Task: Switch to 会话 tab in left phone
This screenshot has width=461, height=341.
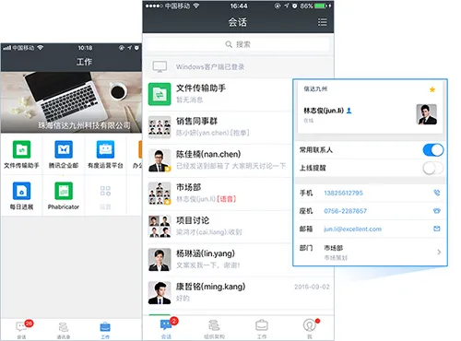Action: (x=22, y=329)
